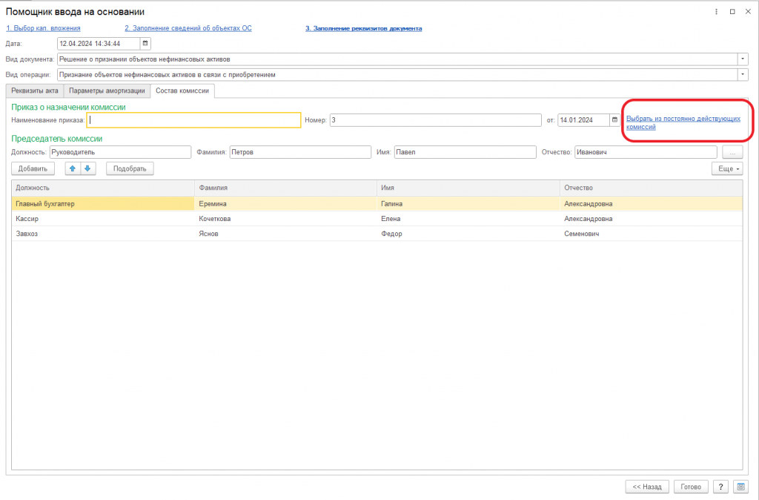Image resolution: width=759 pixels, height=500 pixels.
Task: Switch to Реквизиты акта tab
Action: 35,91
